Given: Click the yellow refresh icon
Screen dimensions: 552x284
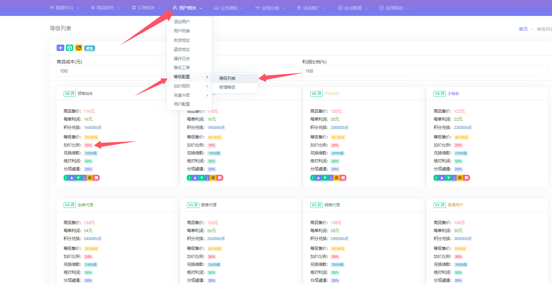Looking at the screenshot, I should tap(79, 48).
